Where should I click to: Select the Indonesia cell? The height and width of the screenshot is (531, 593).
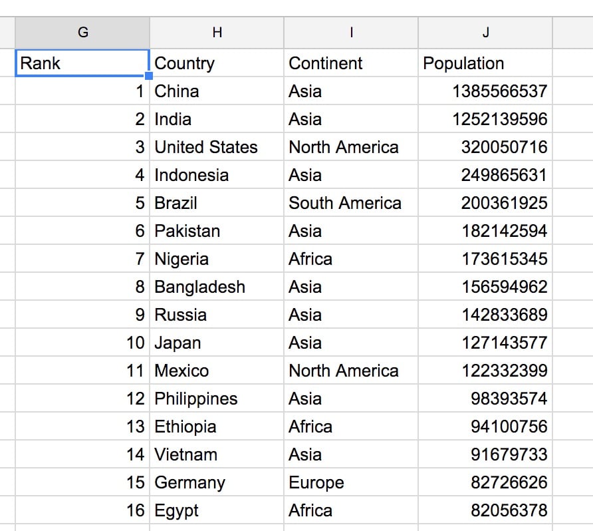tap(217, 175)
